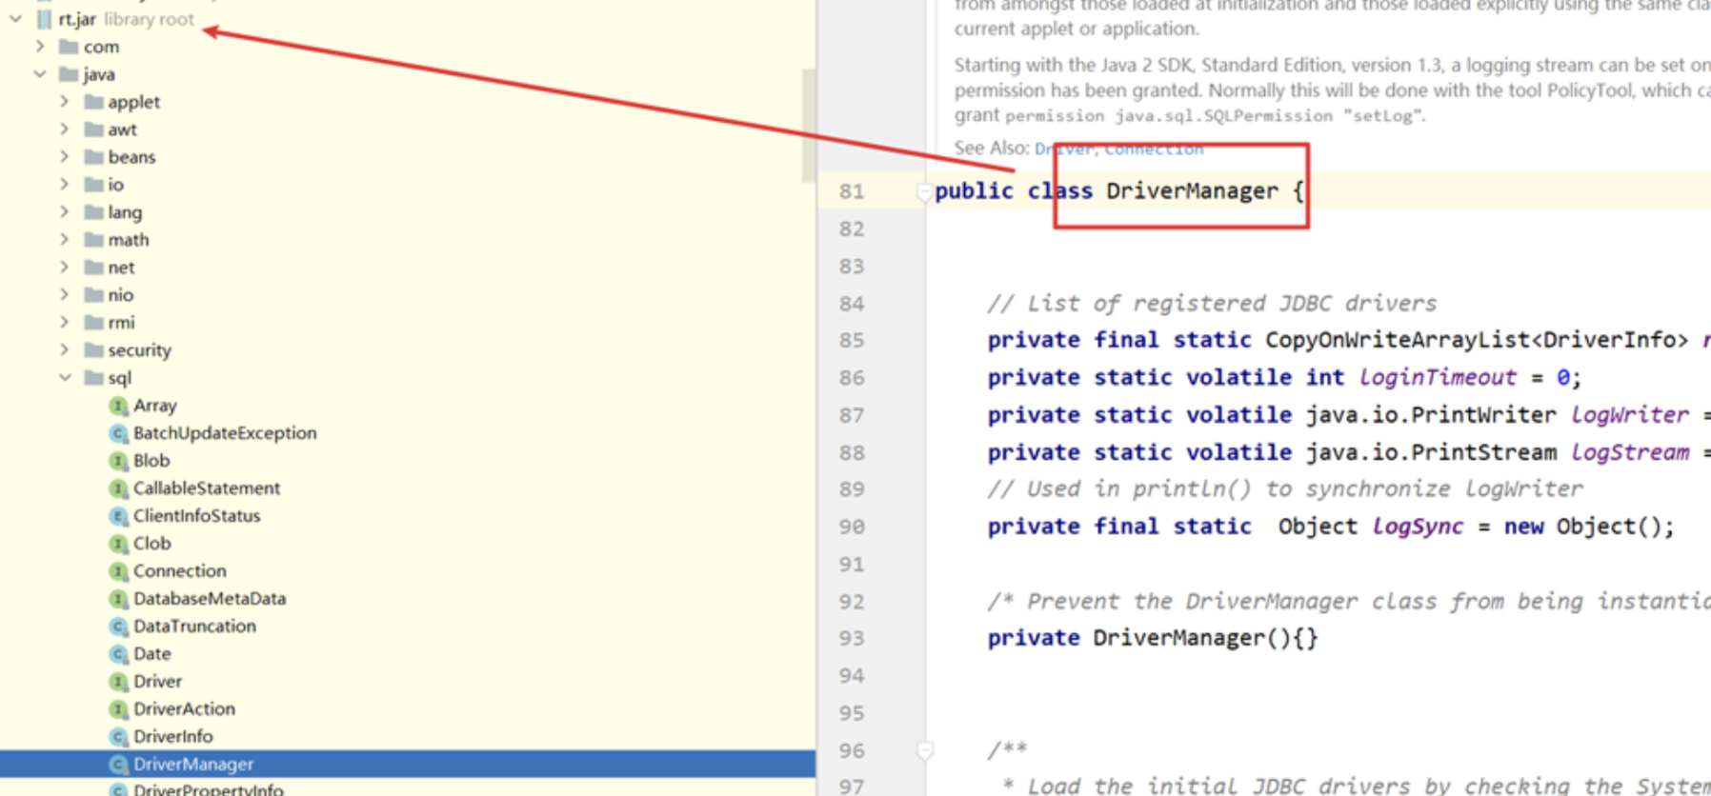Collapse the sql package
This screenshot has width=1711, height=796.
click(65, 377)
